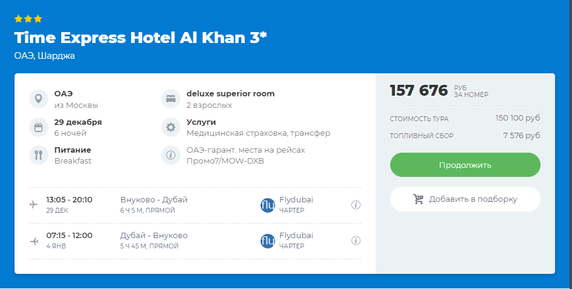This screenshot has height=289, width=572.
Task: Click the 157 676 total price
Action: [x=418, y=90]
